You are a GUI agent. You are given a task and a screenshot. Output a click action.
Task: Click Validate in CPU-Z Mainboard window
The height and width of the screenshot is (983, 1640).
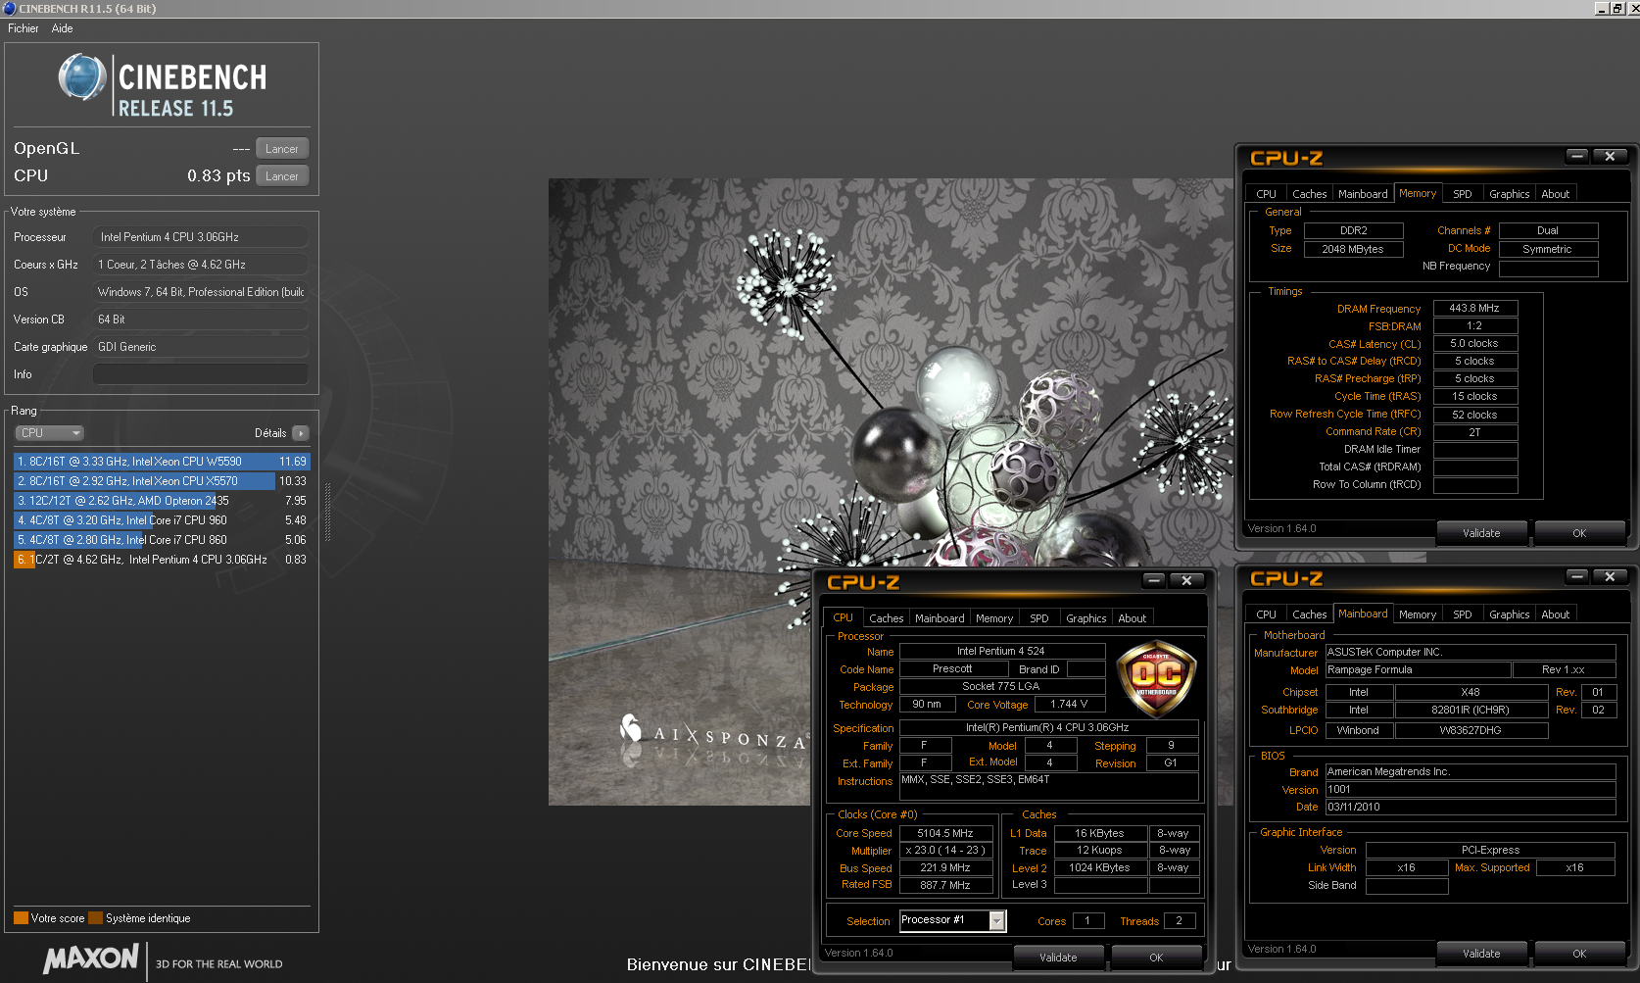1481,954
